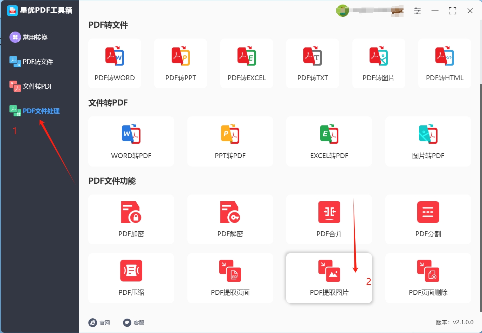Launch the EXCEL转PDF icon
Screen dimensions: 482x333
(x=329, y=134)
